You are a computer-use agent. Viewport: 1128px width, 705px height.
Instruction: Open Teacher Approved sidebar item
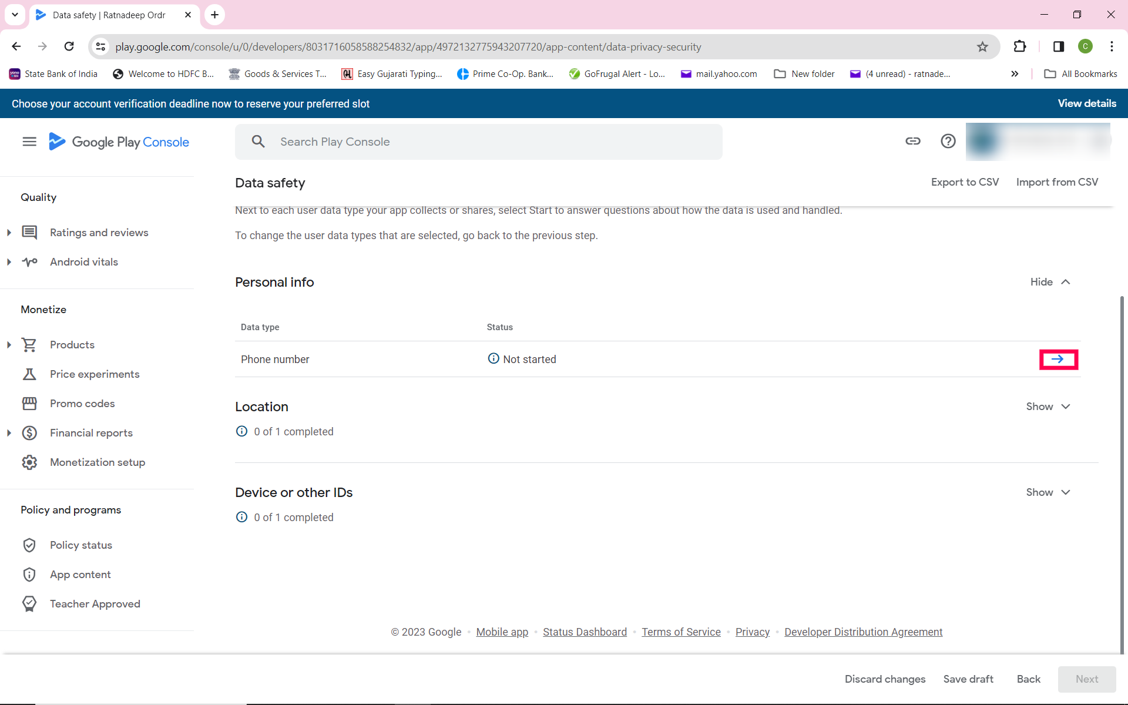(x=95, y=604)
